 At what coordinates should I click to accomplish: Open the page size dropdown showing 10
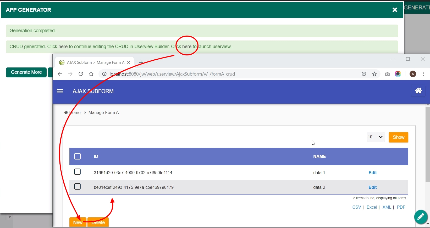[x=376, y=137]
